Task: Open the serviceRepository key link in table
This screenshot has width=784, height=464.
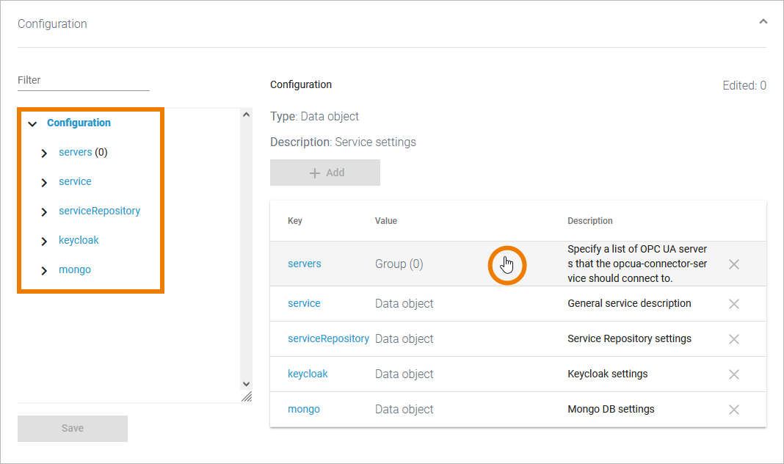Action: pyautogui.click(x=328, y=338)
